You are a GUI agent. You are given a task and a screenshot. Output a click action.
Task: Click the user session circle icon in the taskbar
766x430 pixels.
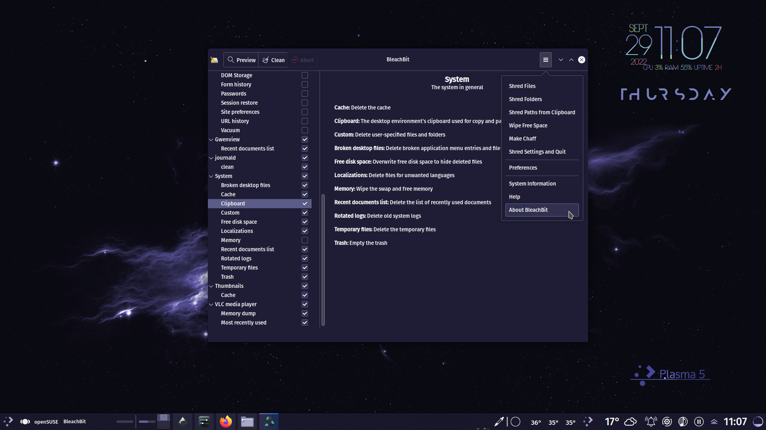(x=758, y=422)
